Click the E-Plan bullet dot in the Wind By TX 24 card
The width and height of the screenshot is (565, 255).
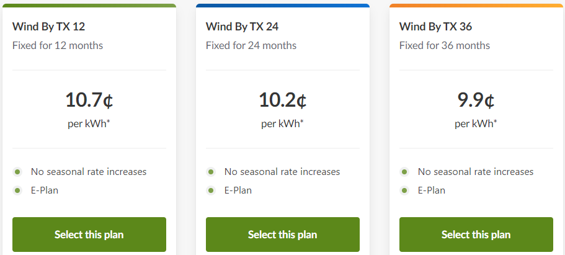pyautogui.click(x=211, y=190)
